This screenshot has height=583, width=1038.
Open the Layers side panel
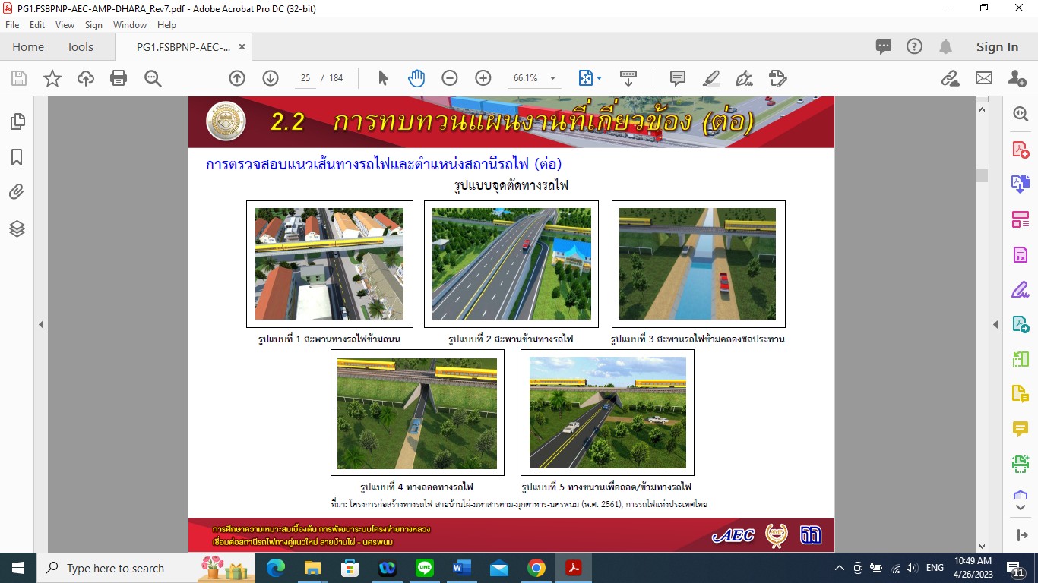click(x=17, y=228)
